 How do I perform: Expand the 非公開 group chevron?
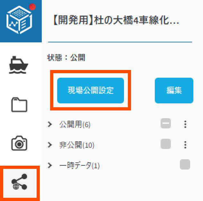[50, 145]
